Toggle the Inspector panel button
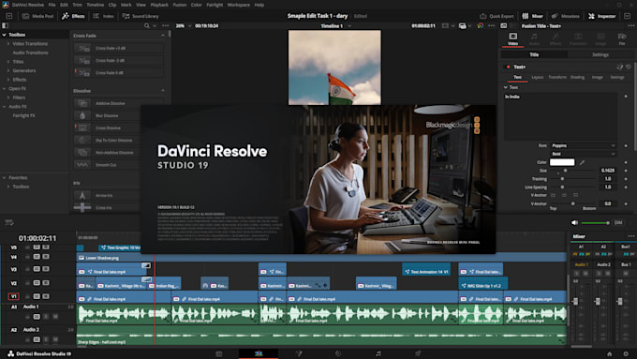This screenshot has width=637, height=359. (x=602, y=16)
